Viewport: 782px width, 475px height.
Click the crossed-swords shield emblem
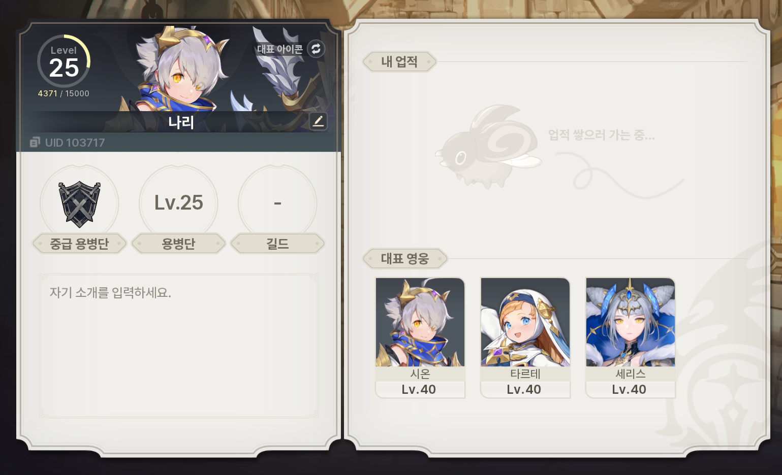(79, 204)
